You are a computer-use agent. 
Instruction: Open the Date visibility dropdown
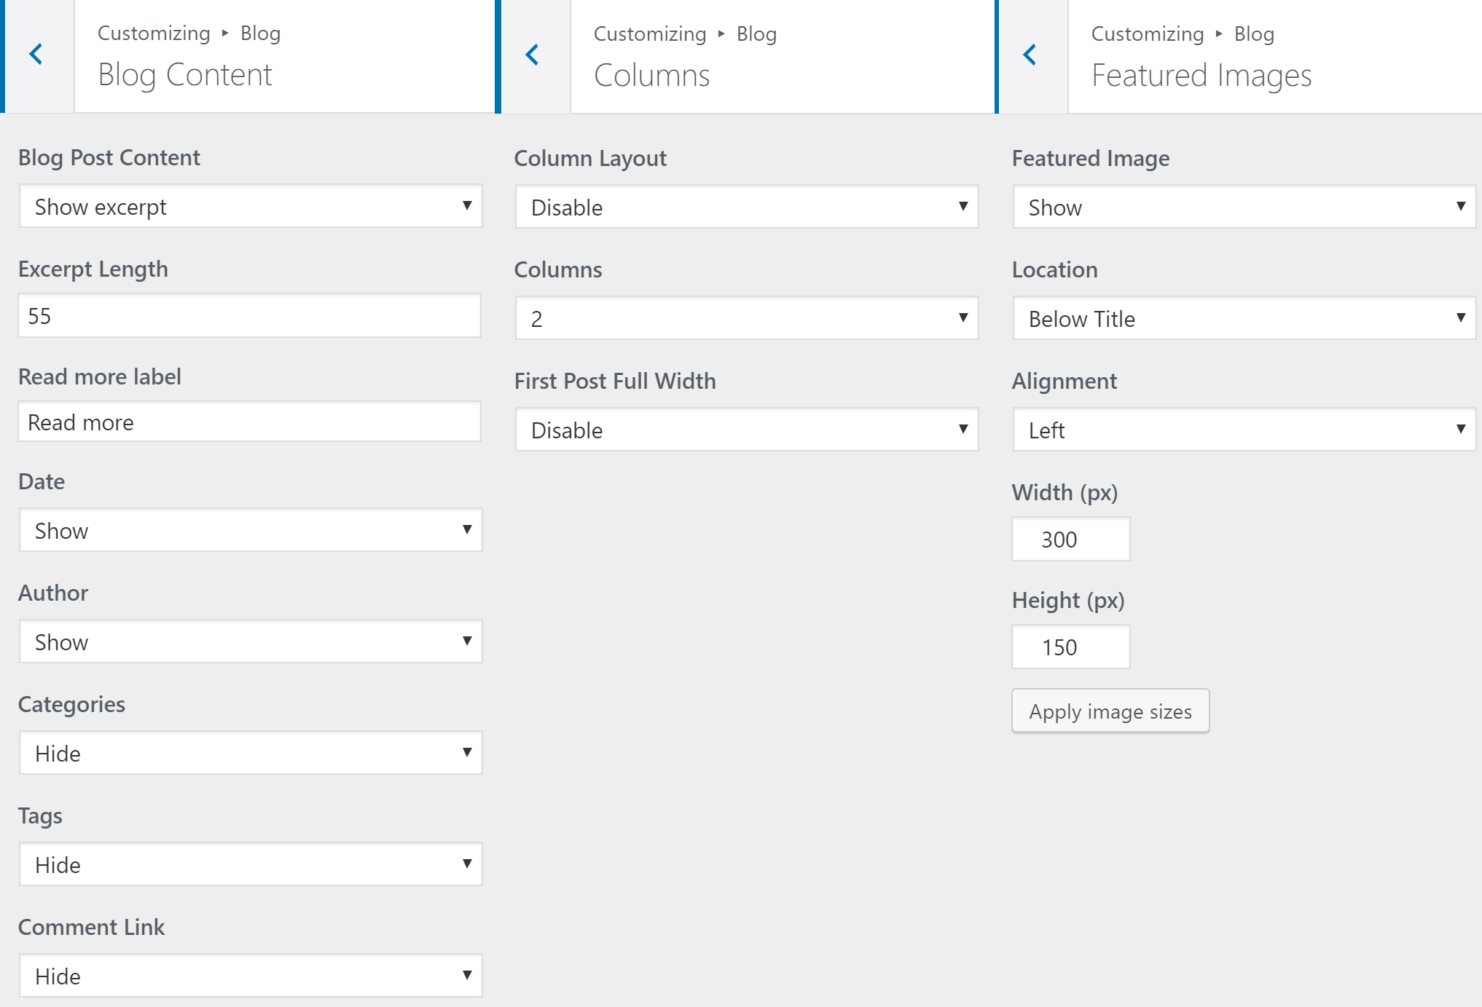pyautogui.click(x=250, y=530)
